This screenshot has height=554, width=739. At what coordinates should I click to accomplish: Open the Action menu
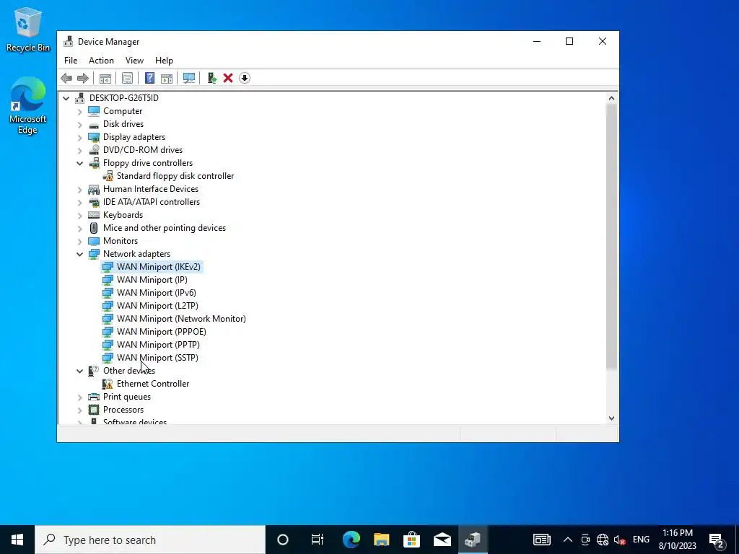pos(101,61)
